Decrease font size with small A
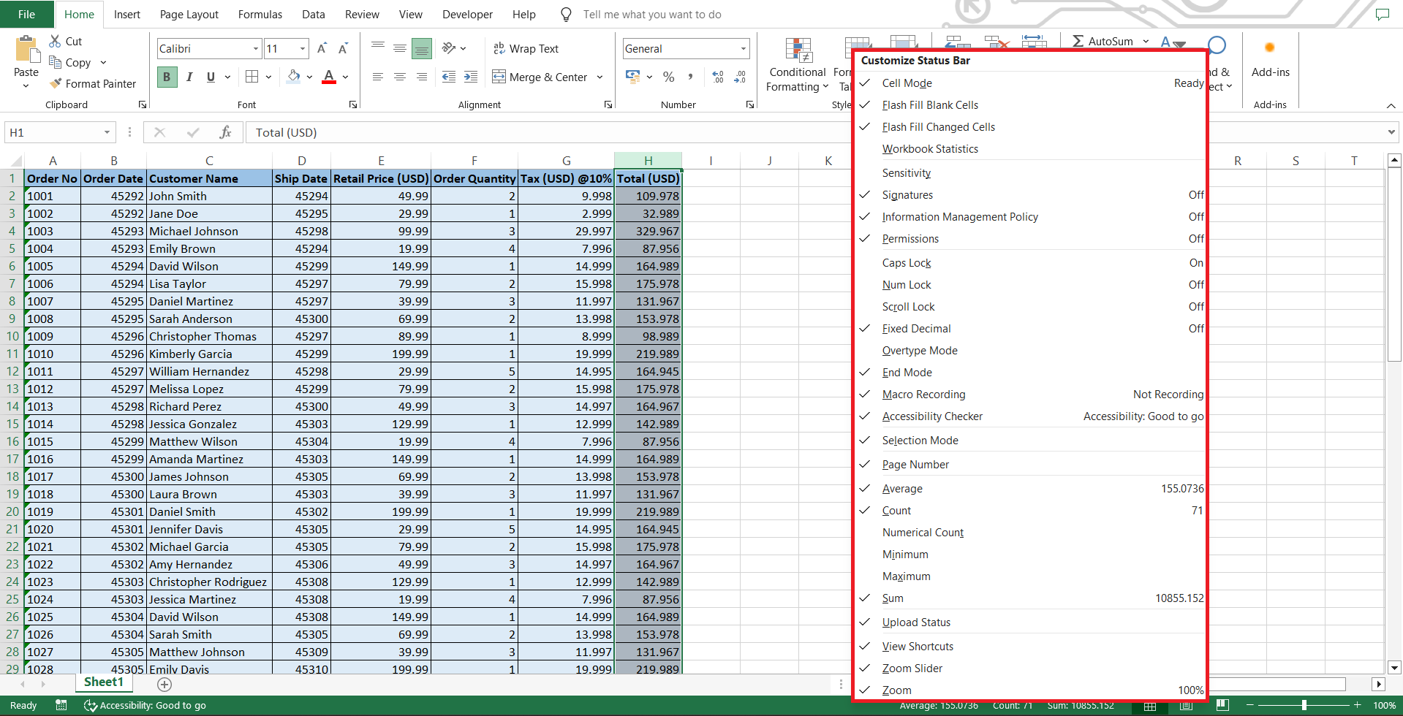The width and height of the screenshot is (1403, 716). [343, 49]
